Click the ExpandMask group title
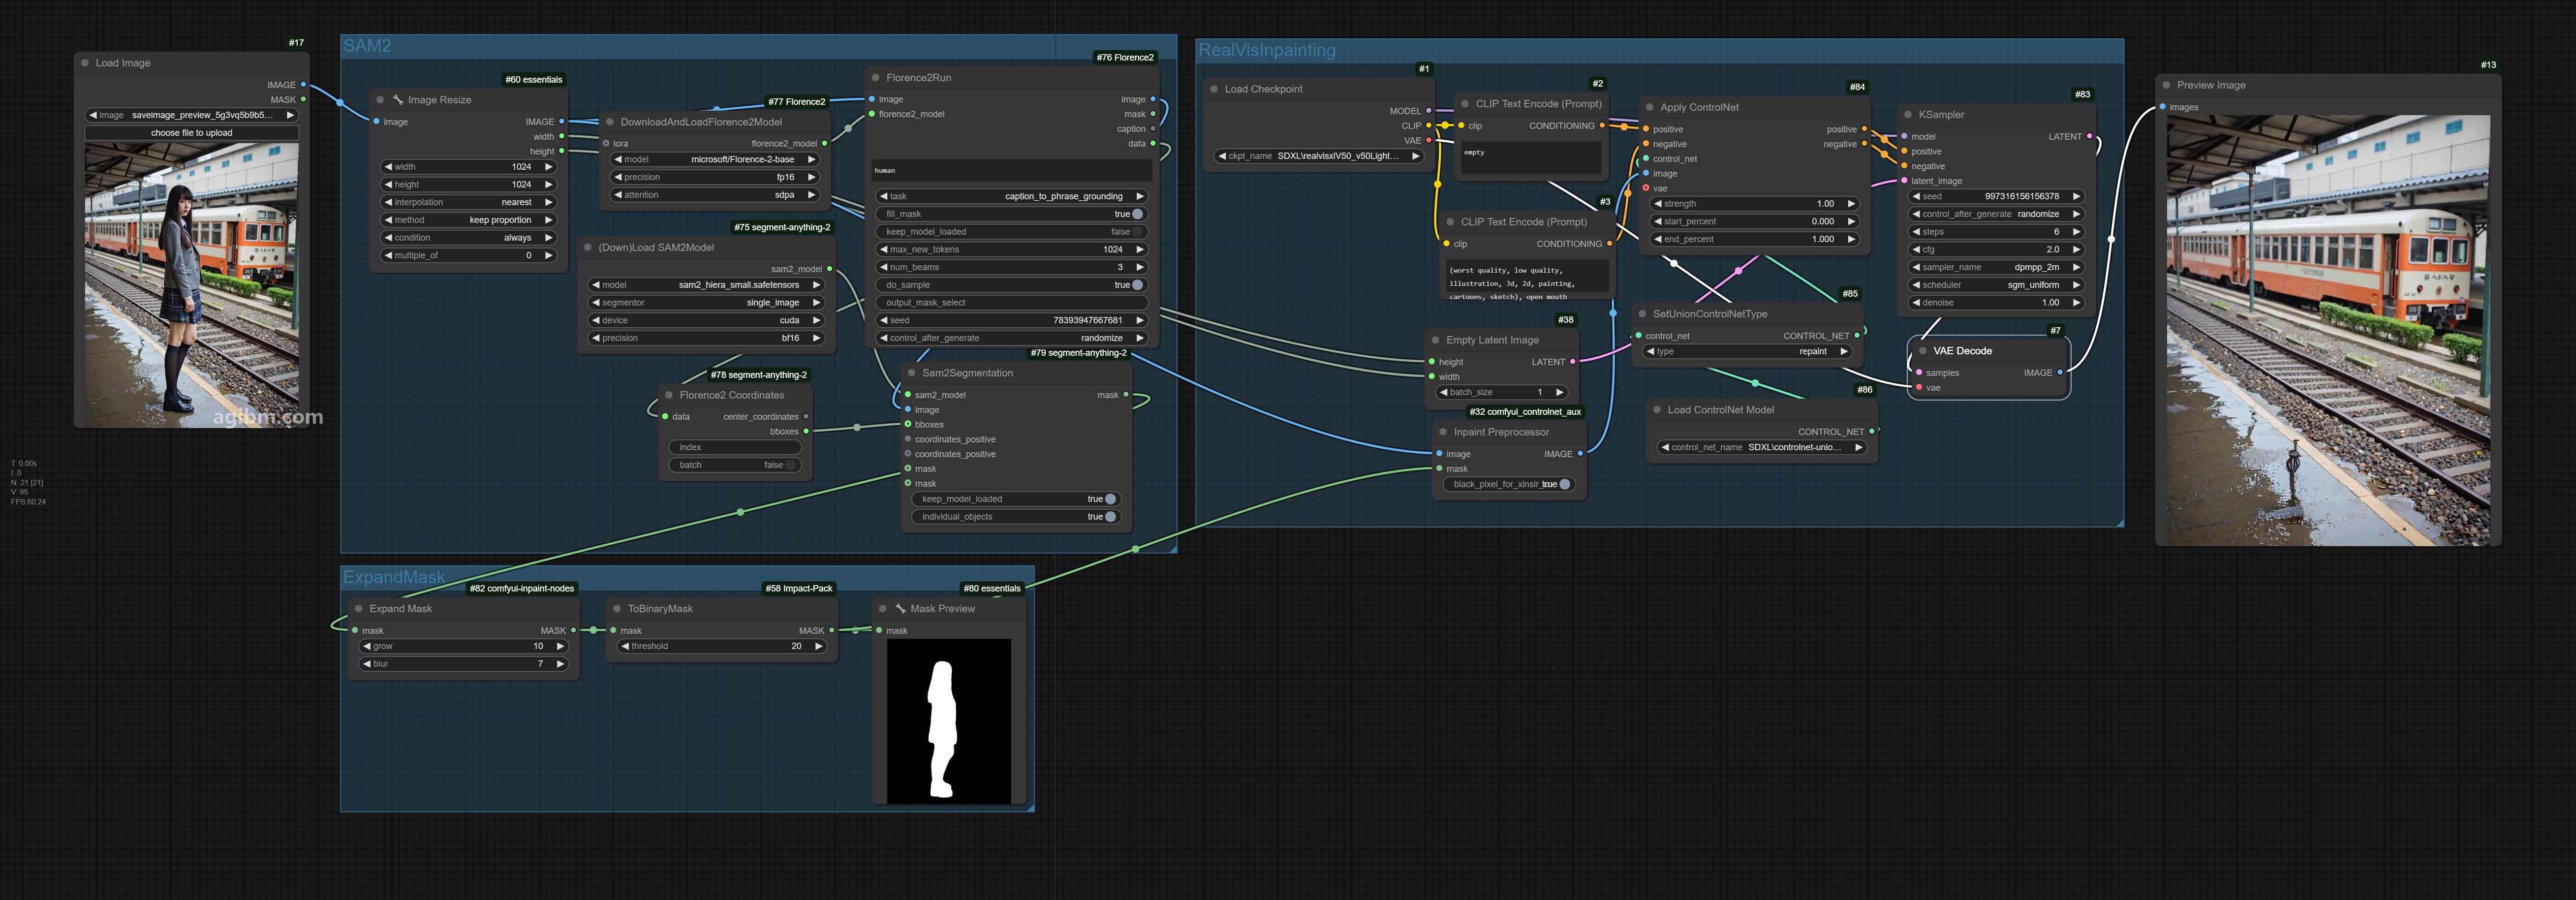 pos(394,577)
